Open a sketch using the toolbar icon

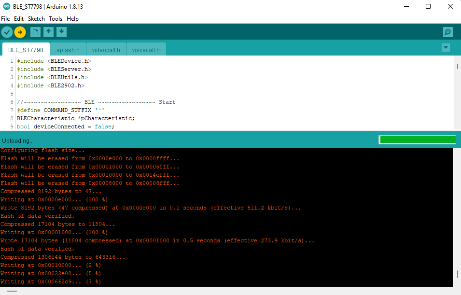48,32
